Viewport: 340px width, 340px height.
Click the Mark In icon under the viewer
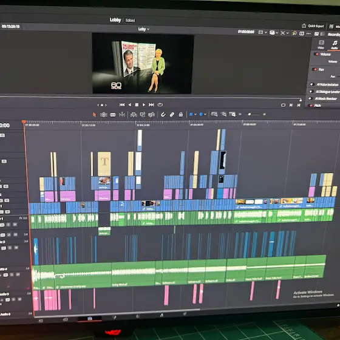coord(291,105)
